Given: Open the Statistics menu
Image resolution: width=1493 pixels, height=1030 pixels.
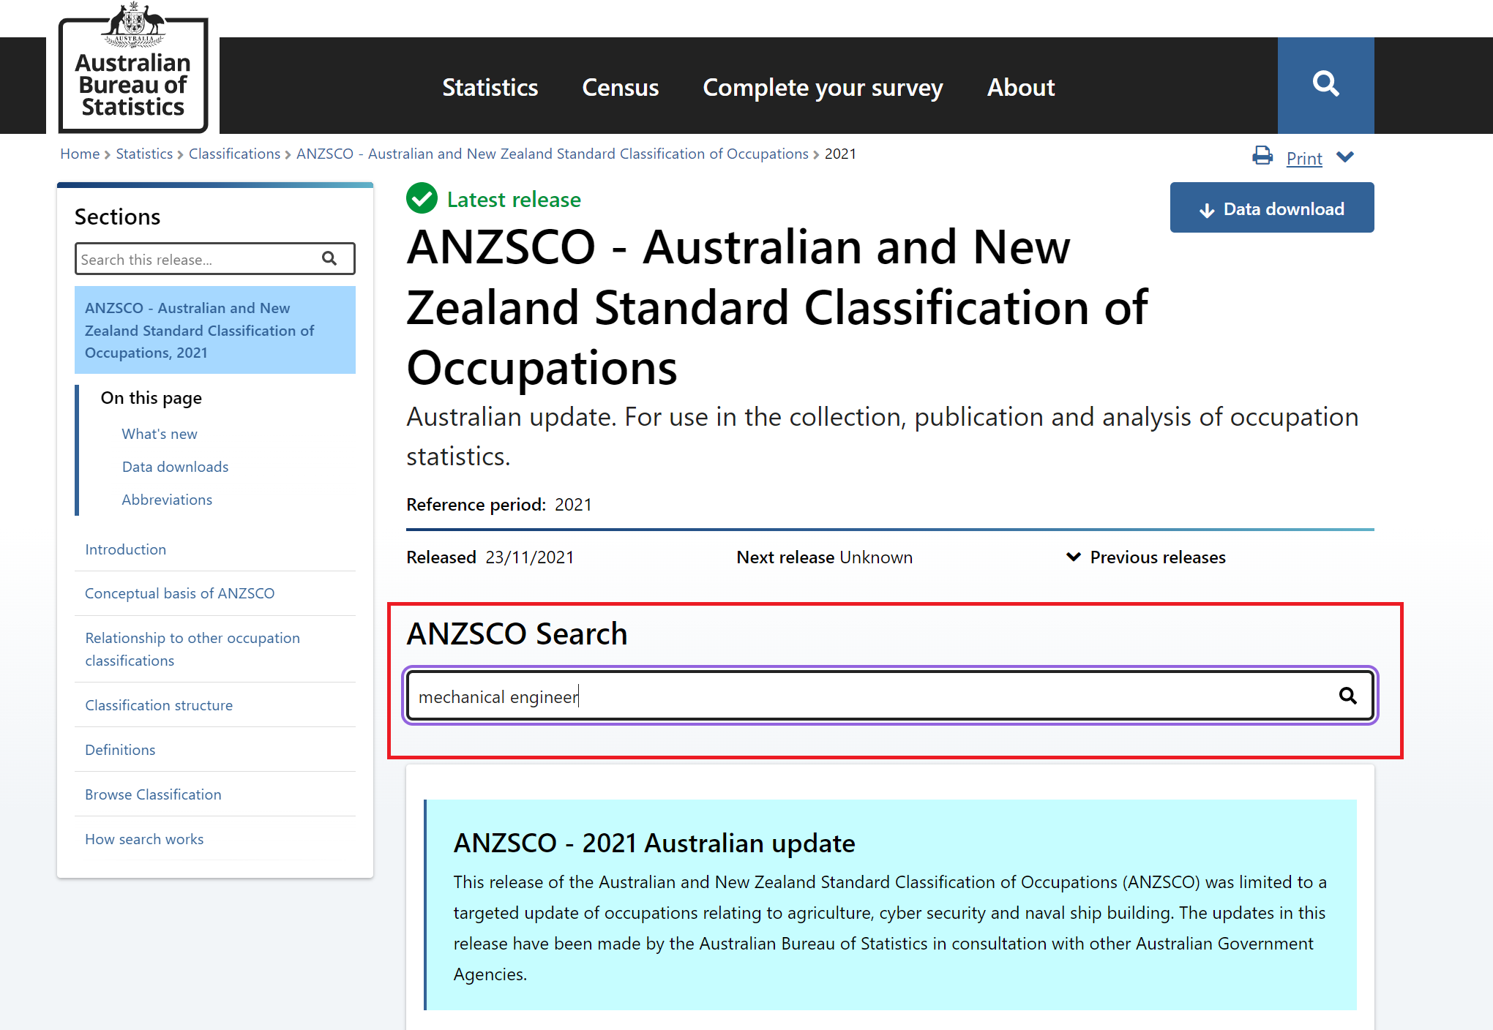Looking at the screenshot, I should (490, 88).
